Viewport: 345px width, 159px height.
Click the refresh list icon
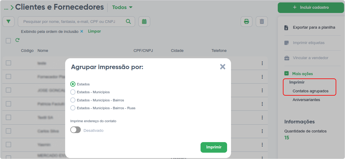click(x=17, y=40)
